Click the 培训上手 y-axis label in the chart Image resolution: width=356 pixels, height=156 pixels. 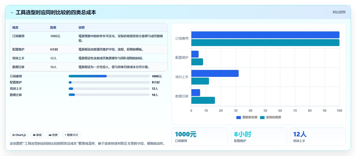coord(182,77)
